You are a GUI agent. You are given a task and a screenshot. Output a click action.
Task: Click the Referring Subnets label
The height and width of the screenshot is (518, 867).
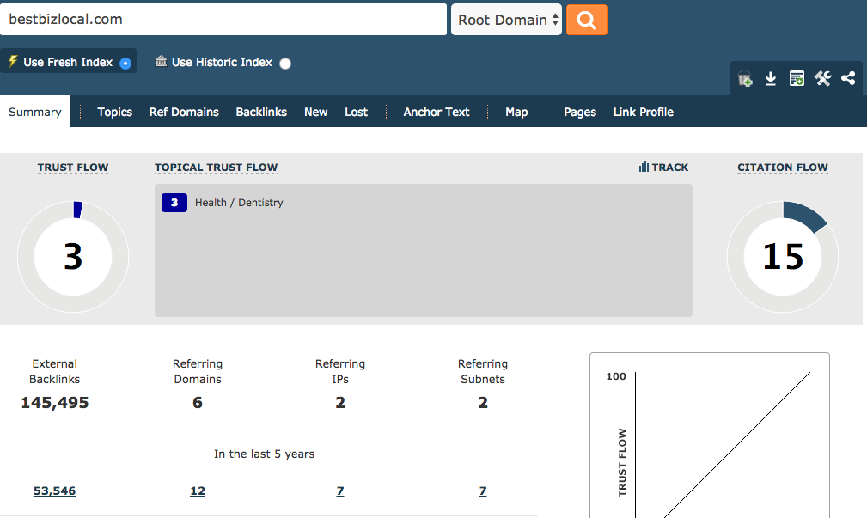483,371
